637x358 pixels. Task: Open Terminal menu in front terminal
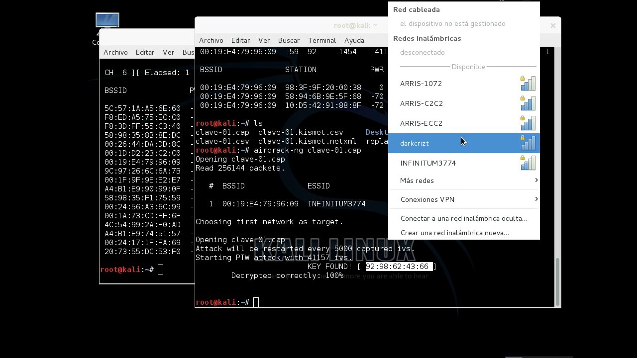(322, 40)
